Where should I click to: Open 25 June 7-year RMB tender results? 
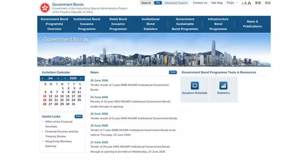130,87
